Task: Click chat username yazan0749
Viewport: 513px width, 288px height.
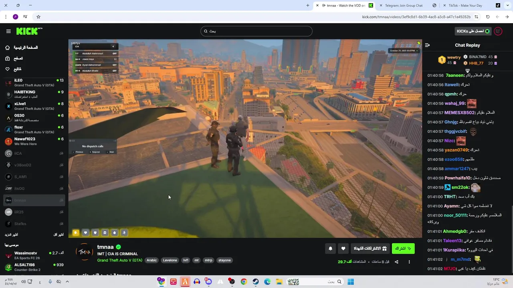Action: (456, 150)
